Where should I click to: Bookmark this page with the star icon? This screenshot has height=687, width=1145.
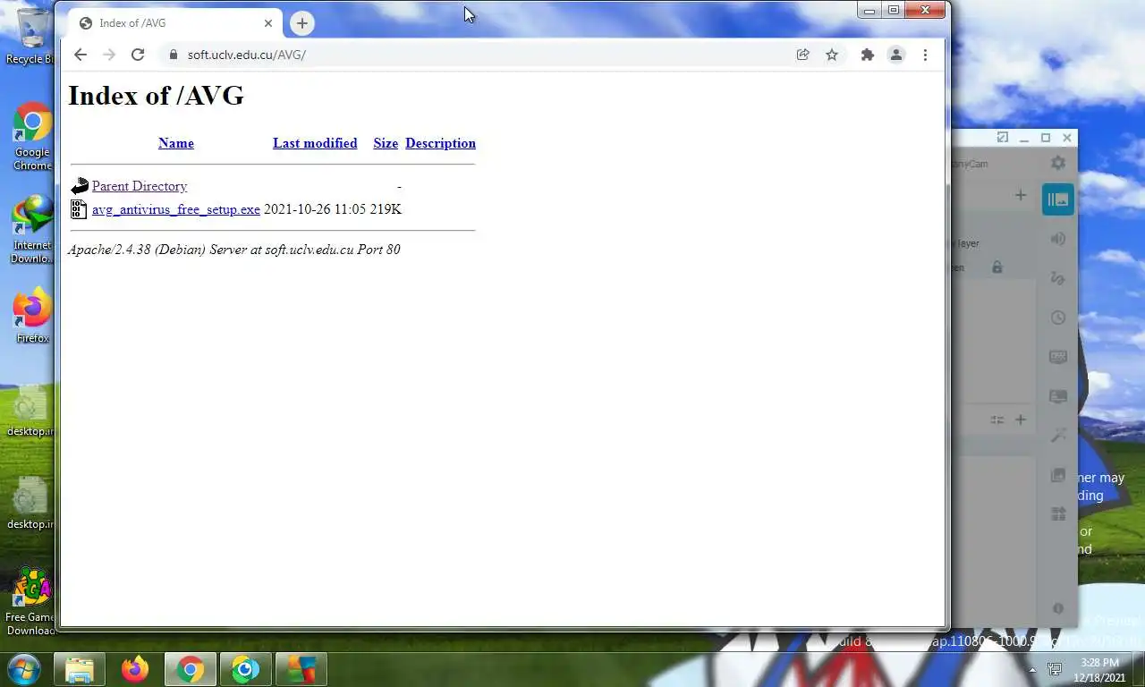click(832, 55)
